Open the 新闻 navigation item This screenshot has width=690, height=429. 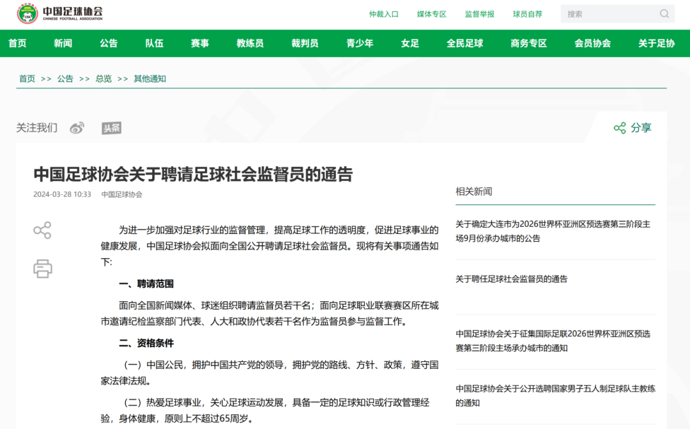tap(63, 43)
